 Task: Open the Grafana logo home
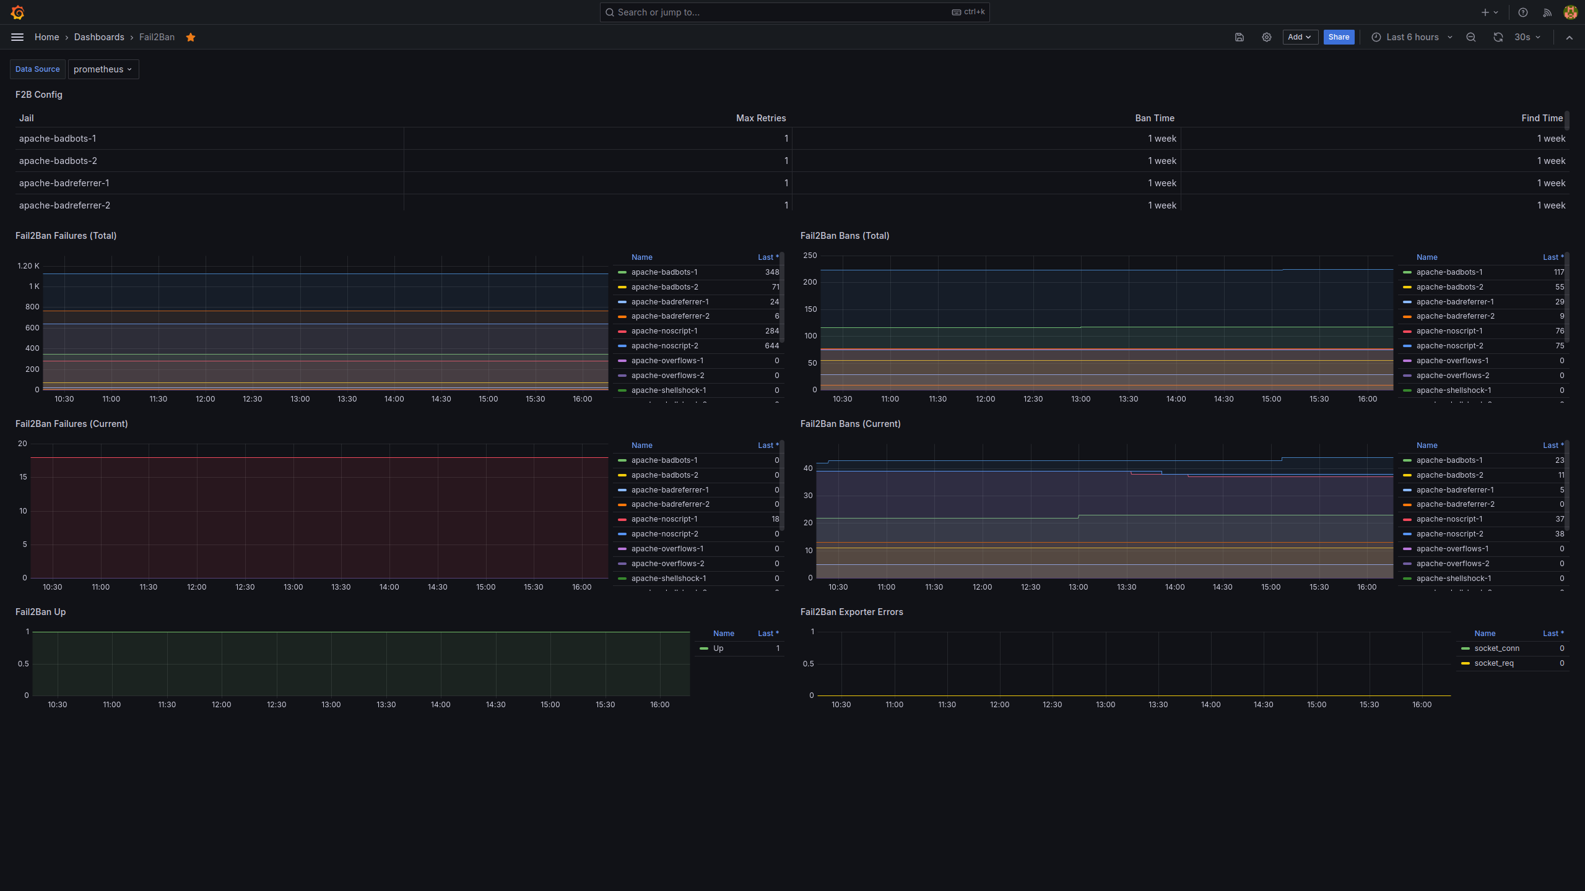pos(17,12)
